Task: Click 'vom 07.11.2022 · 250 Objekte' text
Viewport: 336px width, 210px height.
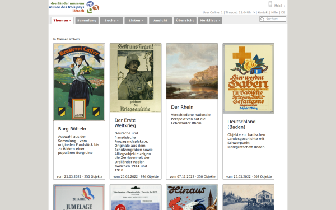Action: [193, 176]
